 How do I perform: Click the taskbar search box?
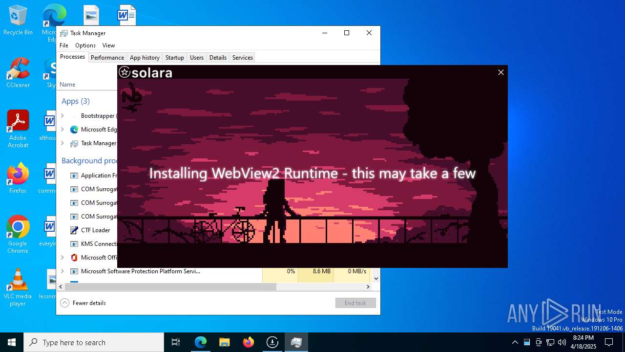94,342
